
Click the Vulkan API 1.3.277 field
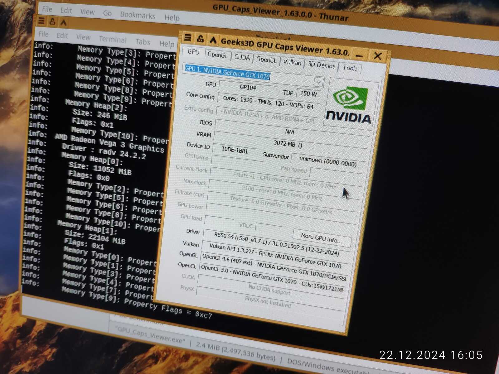[x=275, y=256]
